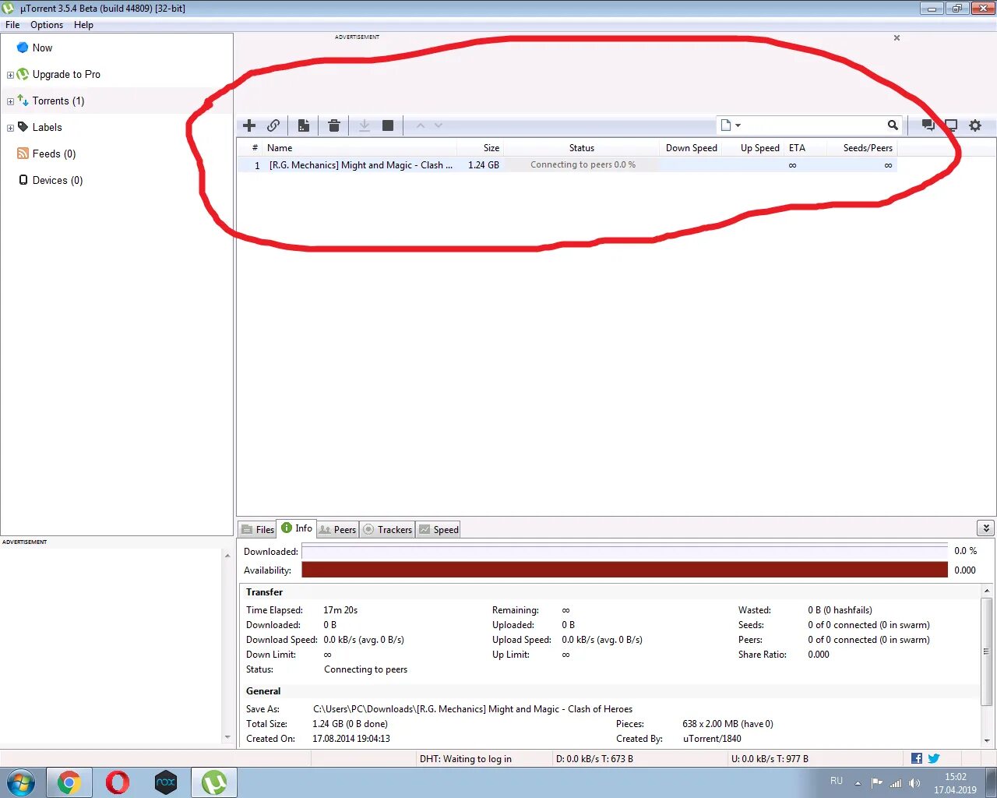997x798 pixels.
Task: Click the info pane vertical scrollbar
Action: 987,651
